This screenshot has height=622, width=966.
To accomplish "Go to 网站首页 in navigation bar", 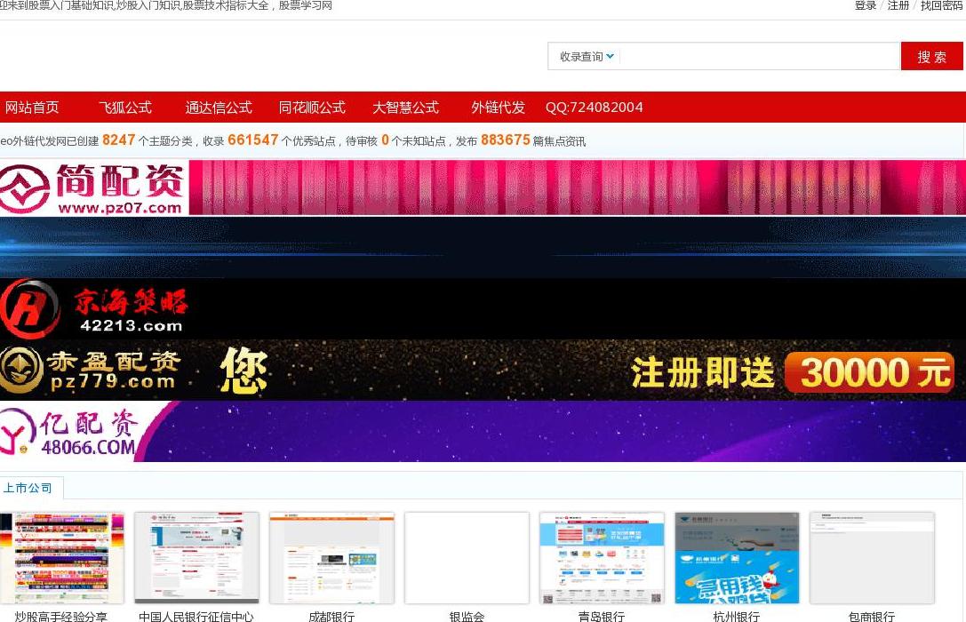I will pos(32,108).
